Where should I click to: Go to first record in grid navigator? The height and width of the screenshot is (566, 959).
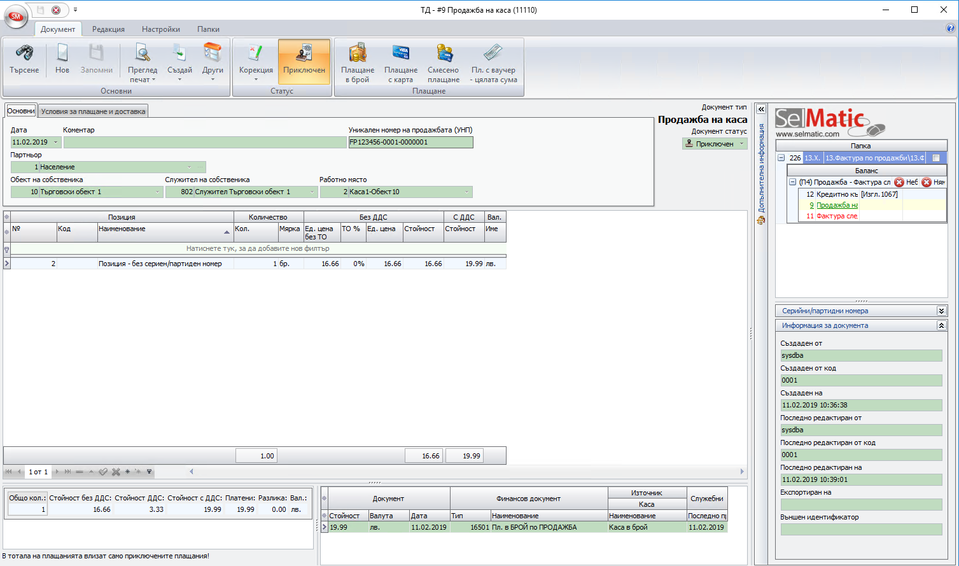pyautogui.click(x=10, y=472)
